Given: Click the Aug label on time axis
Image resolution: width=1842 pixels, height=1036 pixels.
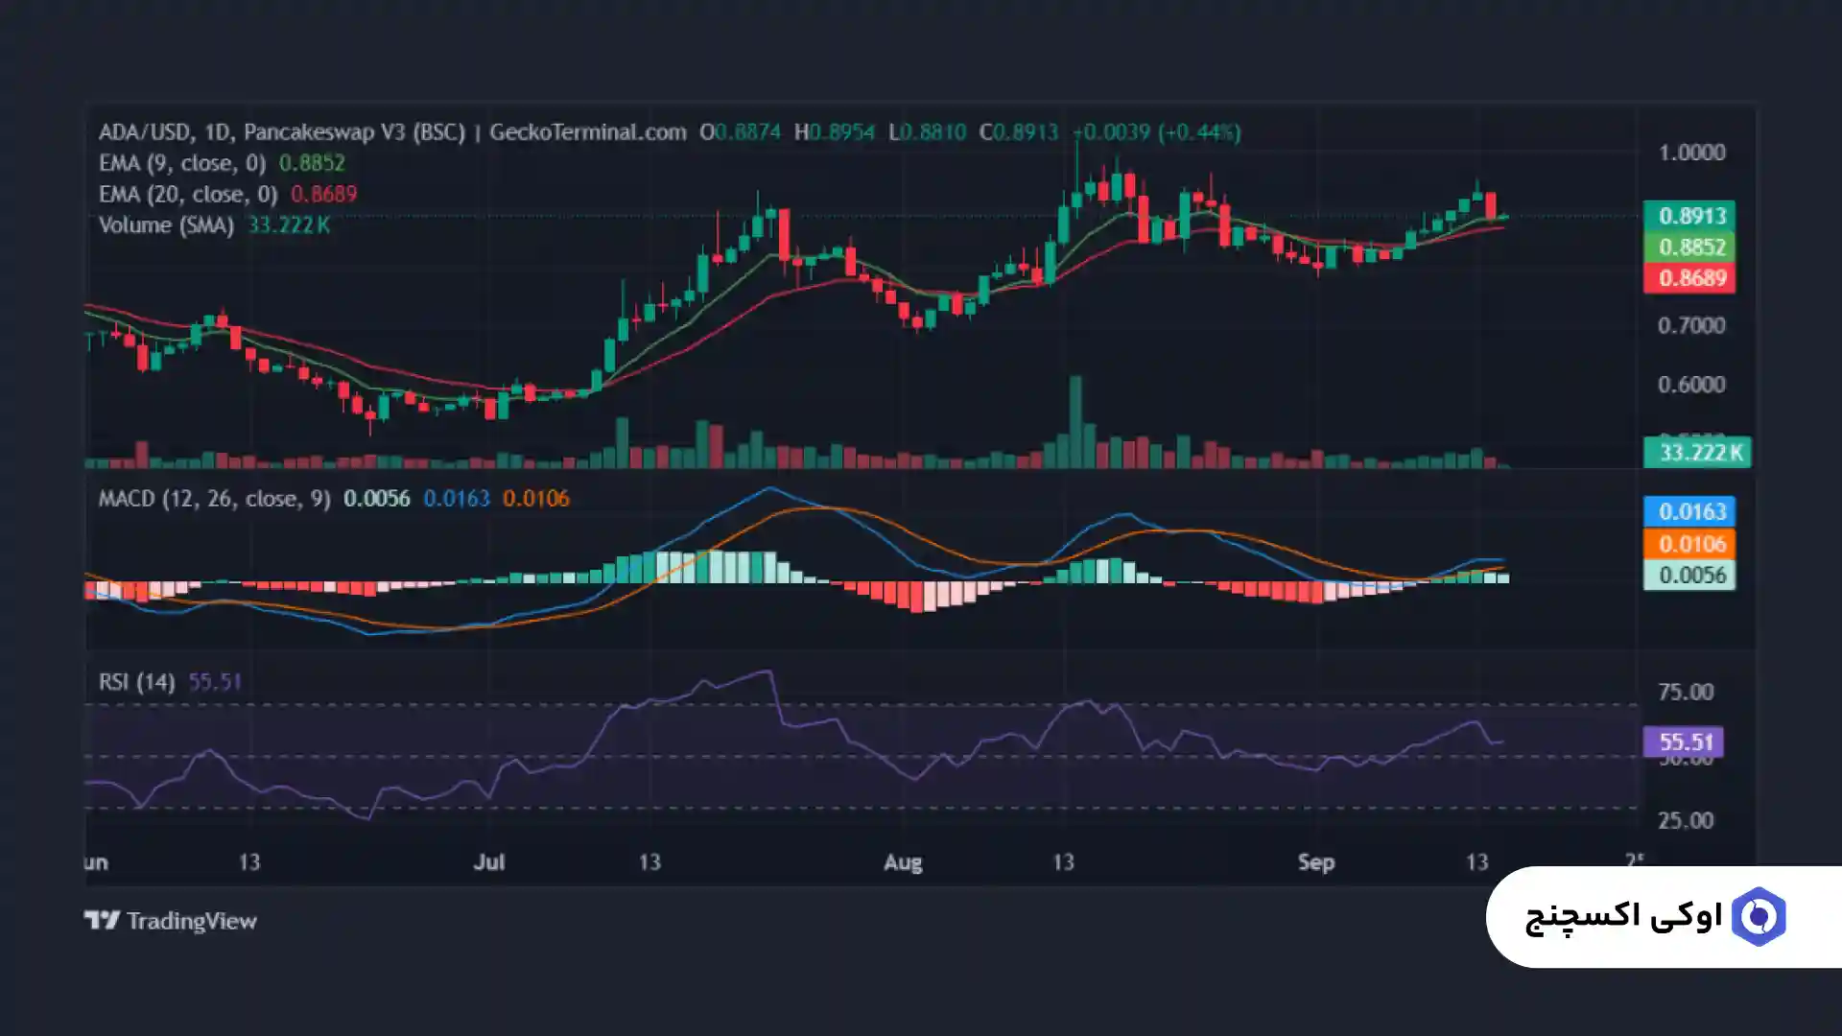Looking at the screenshot, I should coord(902,862).
